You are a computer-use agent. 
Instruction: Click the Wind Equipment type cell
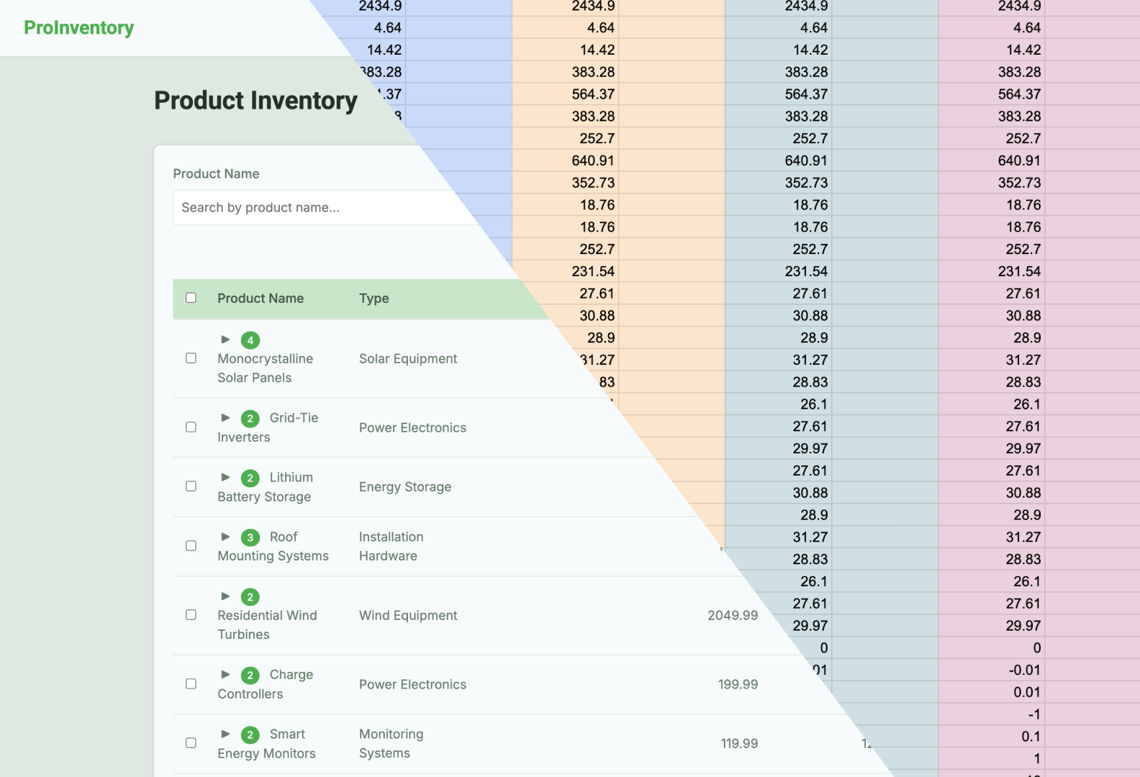pos(408,615)
